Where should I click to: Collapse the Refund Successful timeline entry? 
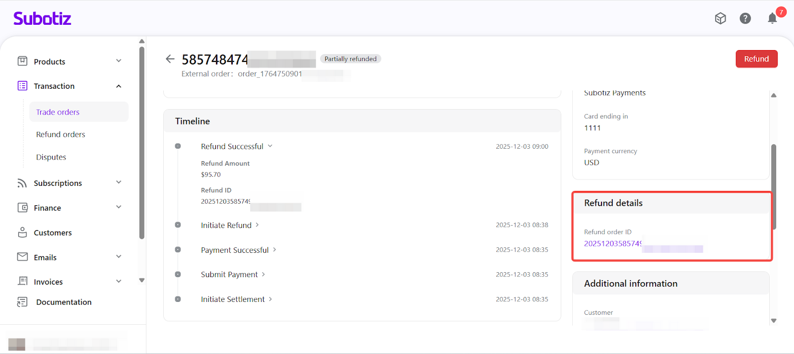(x=270, y=146)
